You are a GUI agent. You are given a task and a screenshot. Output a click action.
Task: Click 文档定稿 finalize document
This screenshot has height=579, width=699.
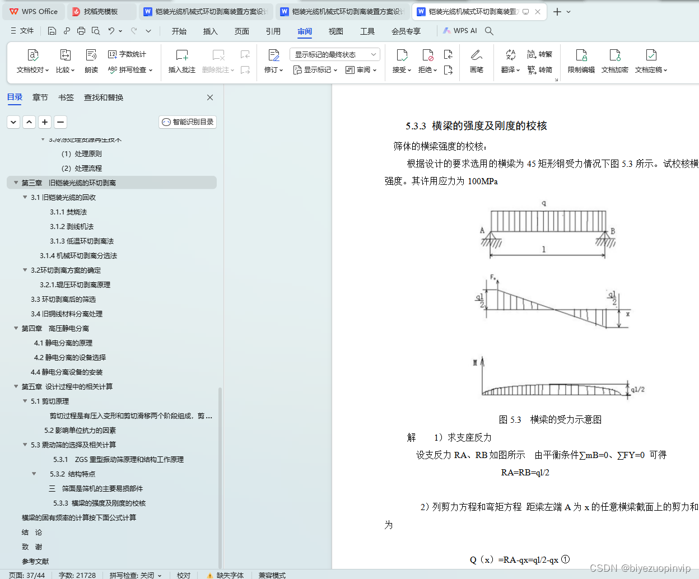click(x=651, y=62)
